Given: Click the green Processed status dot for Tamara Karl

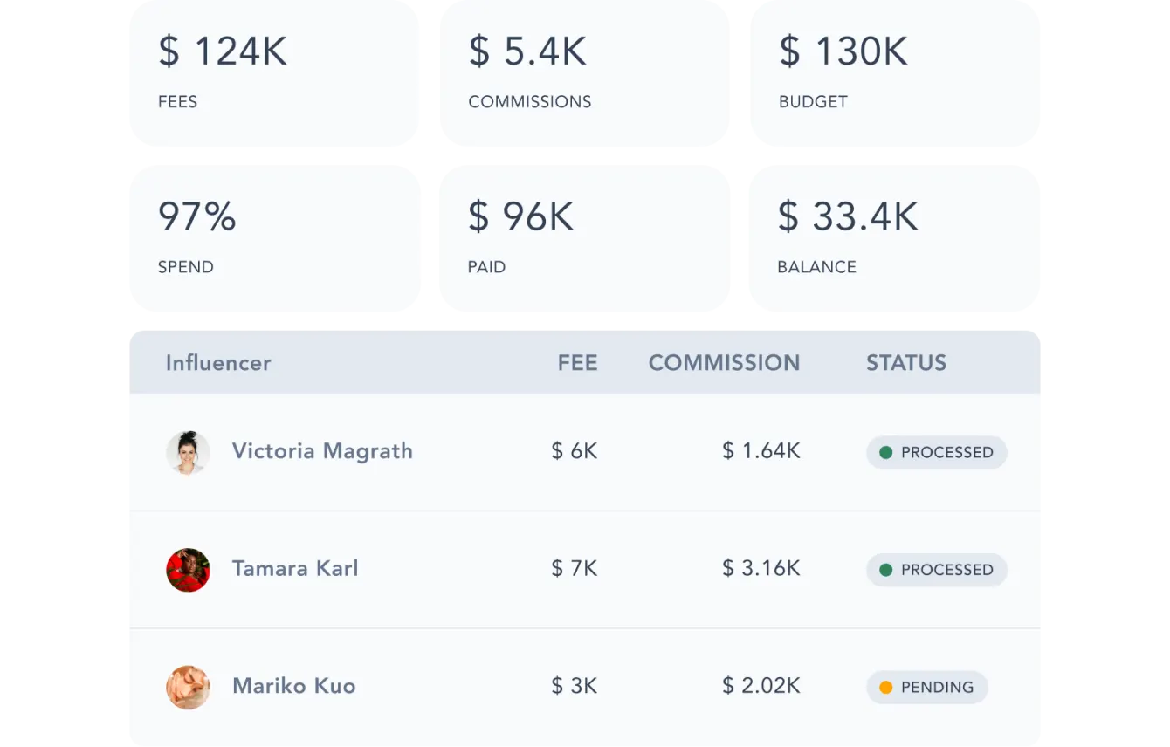Looking at the screenshot, I should (884, 570).
